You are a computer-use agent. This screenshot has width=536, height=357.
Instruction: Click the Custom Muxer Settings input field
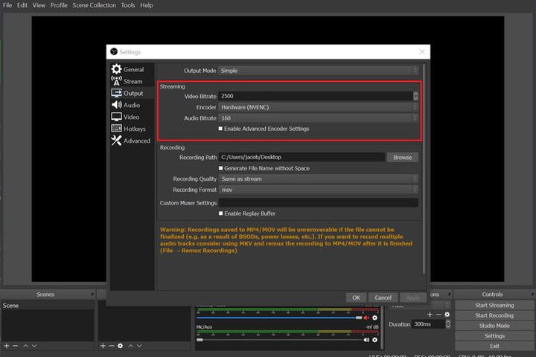pos(318,202)
